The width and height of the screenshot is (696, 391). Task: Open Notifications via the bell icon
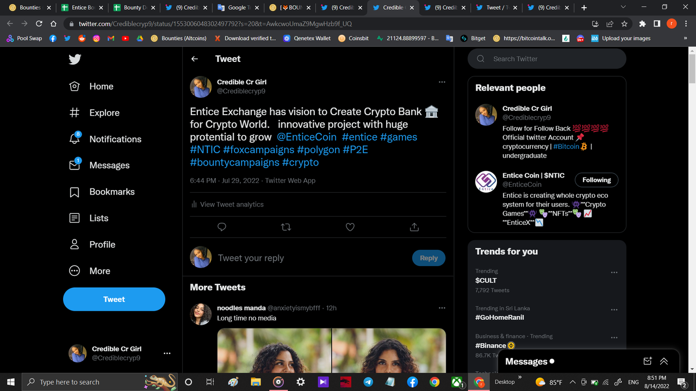(x=74, y=139)
